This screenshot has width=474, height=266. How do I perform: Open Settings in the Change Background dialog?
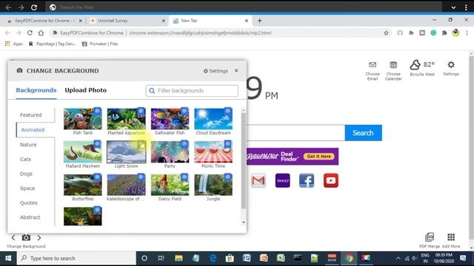(216, 71)
